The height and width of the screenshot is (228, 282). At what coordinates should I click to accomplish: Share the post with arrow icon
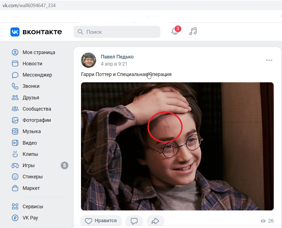click(155, 221)
